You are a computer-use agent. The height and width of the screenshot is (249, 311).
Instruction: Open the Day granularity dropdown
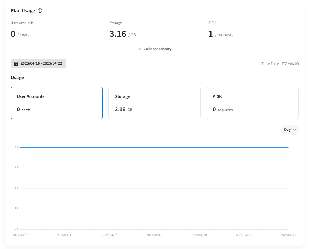coord(290,130)
